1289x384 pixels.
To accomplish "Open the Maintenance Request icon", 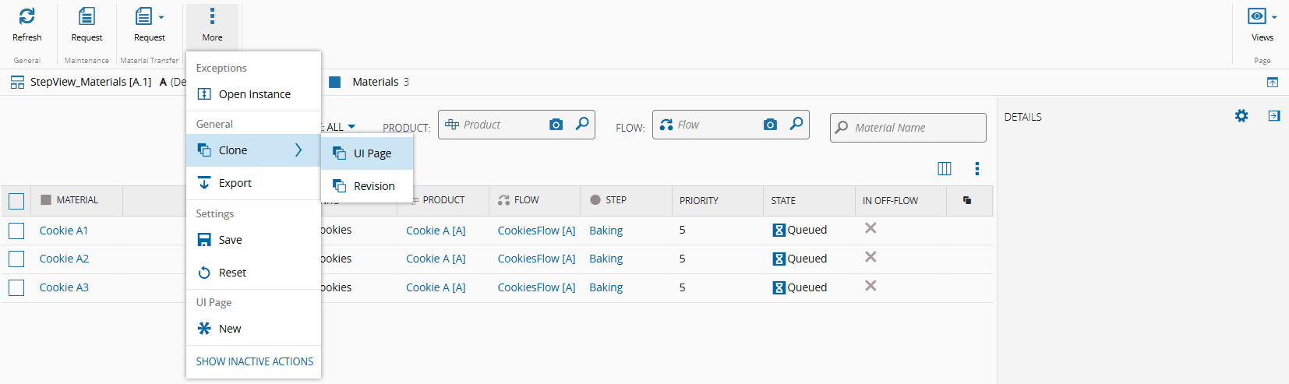I will click(87, 16).
